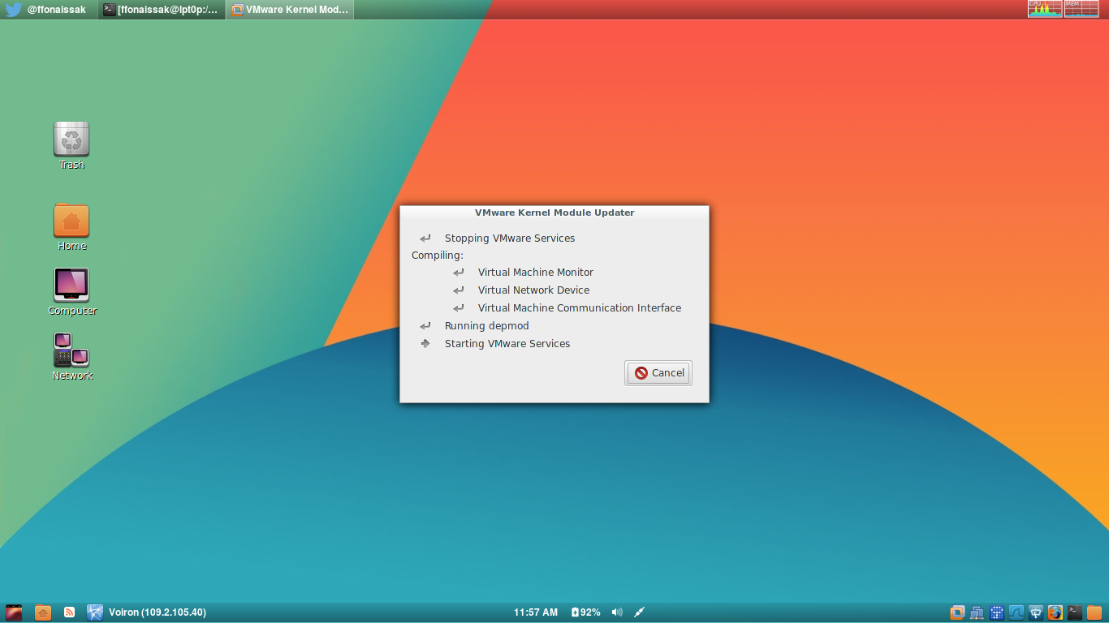Open the blue grid application launcher

(997, 612)
